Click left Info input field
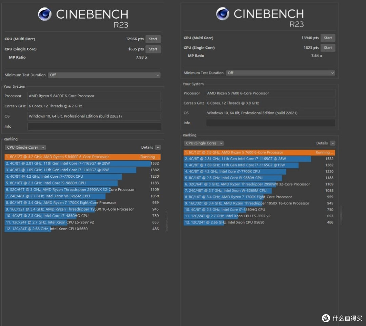Viewport: 366px width, 326px height. click(x=94, y=126)
